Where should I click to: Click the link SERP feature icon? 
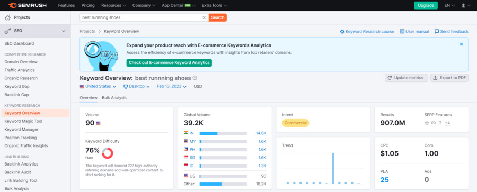click(434, 123)
